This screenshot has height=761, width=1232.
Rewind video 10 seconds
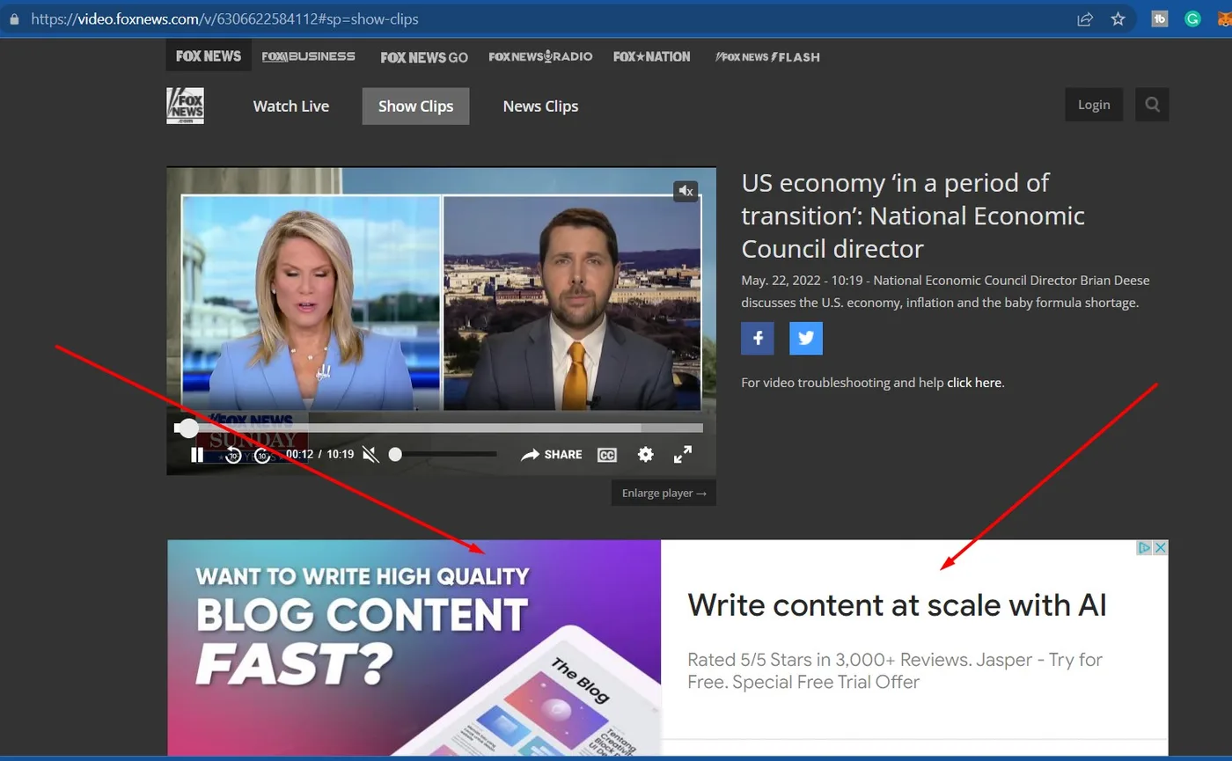point(233,455)
